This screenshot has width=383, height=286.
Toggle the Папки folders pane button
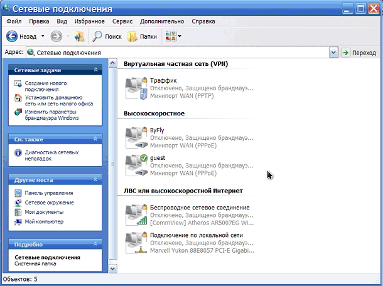tap(142, 36)
